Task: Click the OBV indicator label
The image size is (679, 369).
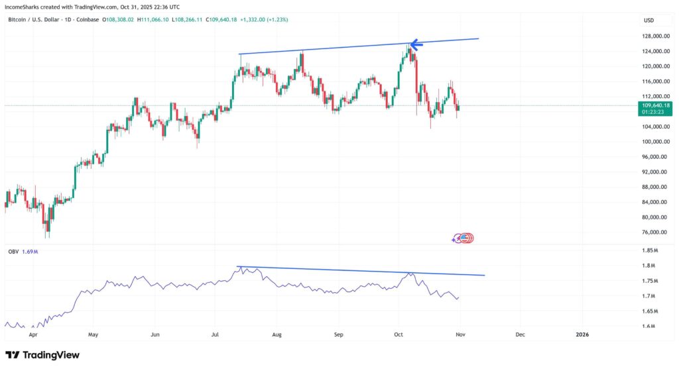Action: pos(12,252)
